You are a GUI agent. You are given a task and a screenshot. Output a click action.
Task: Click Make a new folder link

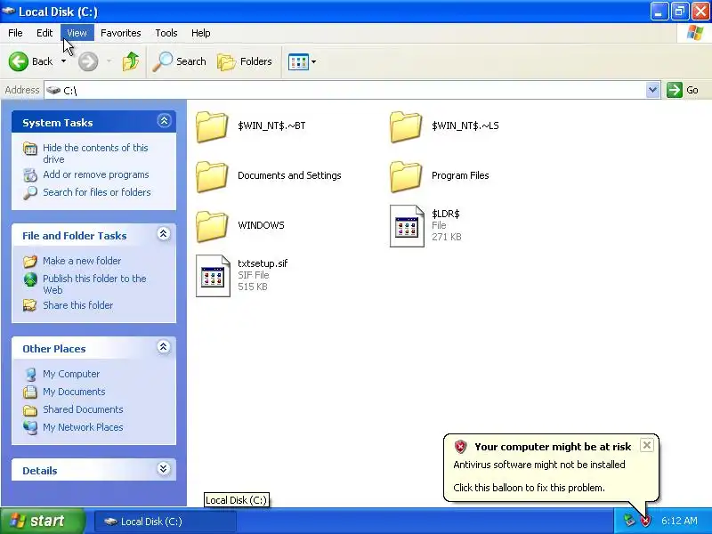(x=82, y=261)
